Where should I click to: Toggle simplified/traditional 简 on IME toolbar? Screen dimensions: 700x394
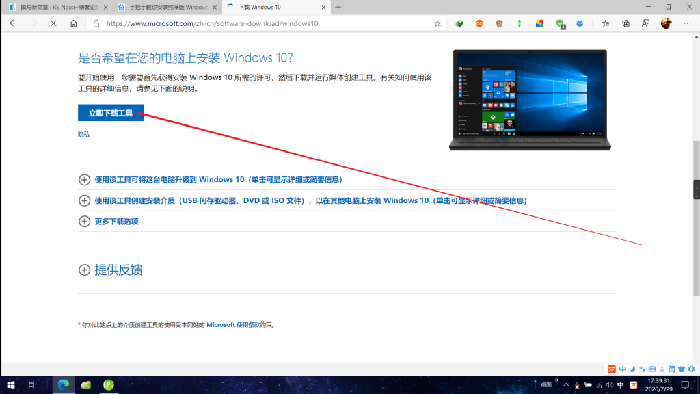(671, 369)
